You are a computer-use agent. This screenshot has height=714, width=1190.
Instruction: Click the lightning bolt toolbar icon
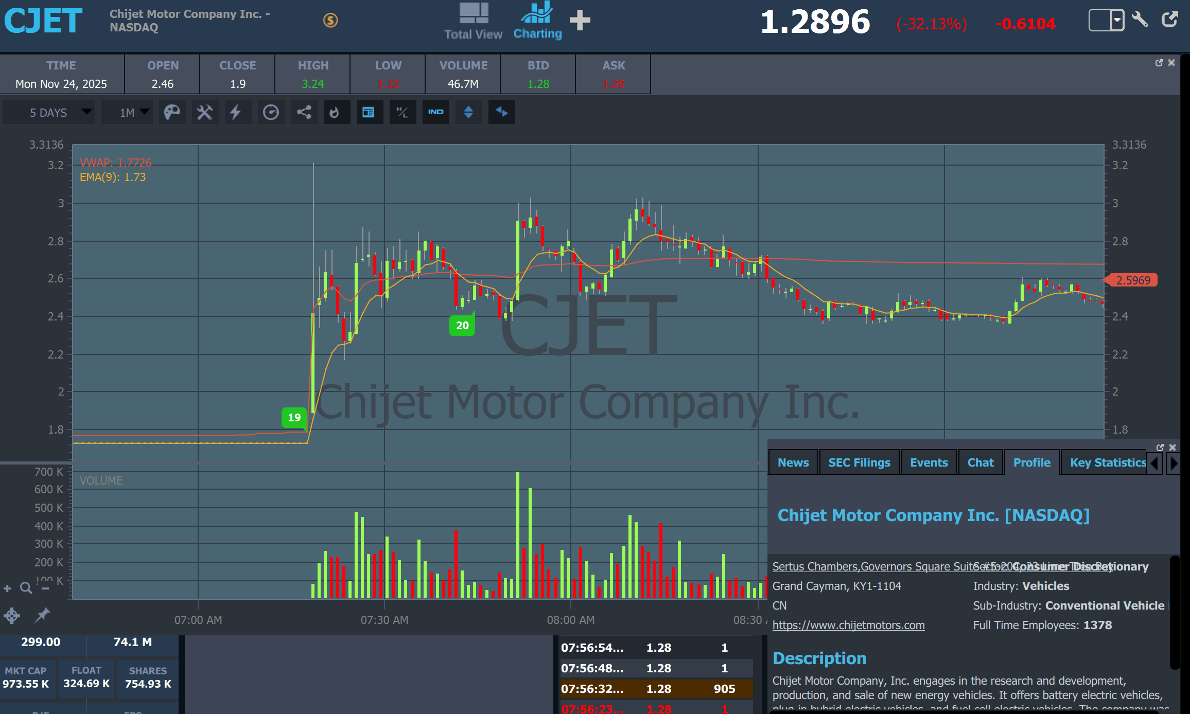coord(236,112)
